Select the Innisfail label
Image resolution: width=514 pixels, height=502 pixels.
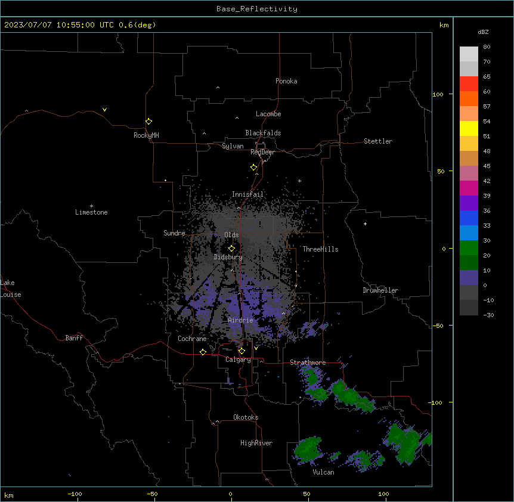click(247, 194)
